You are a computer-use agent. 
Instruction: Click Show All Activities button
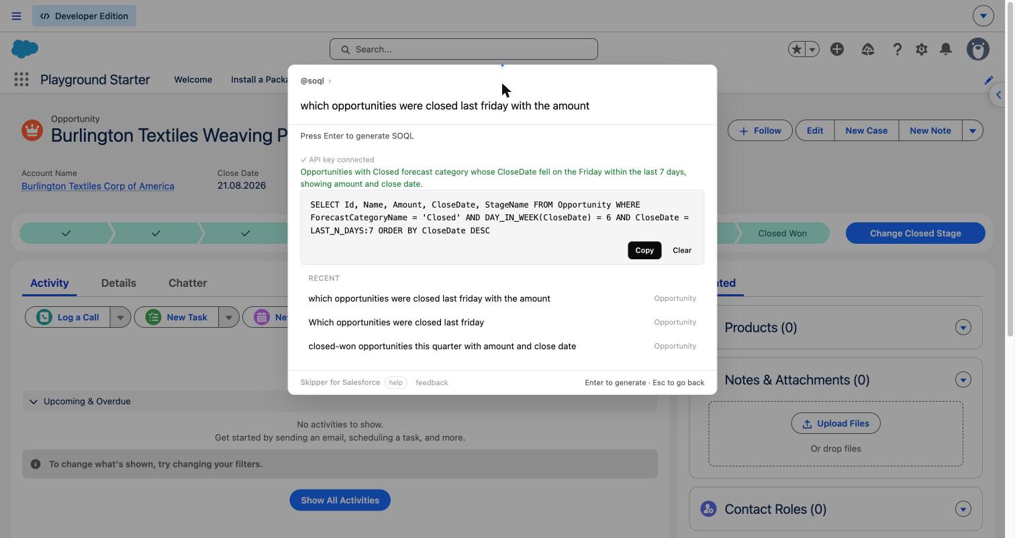click(340, 500)
